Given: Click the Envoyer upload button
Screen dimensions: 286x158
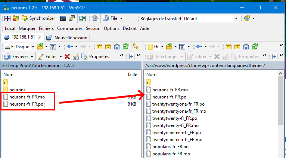Looking at the screenshot, I should click(x=16, y=57).
